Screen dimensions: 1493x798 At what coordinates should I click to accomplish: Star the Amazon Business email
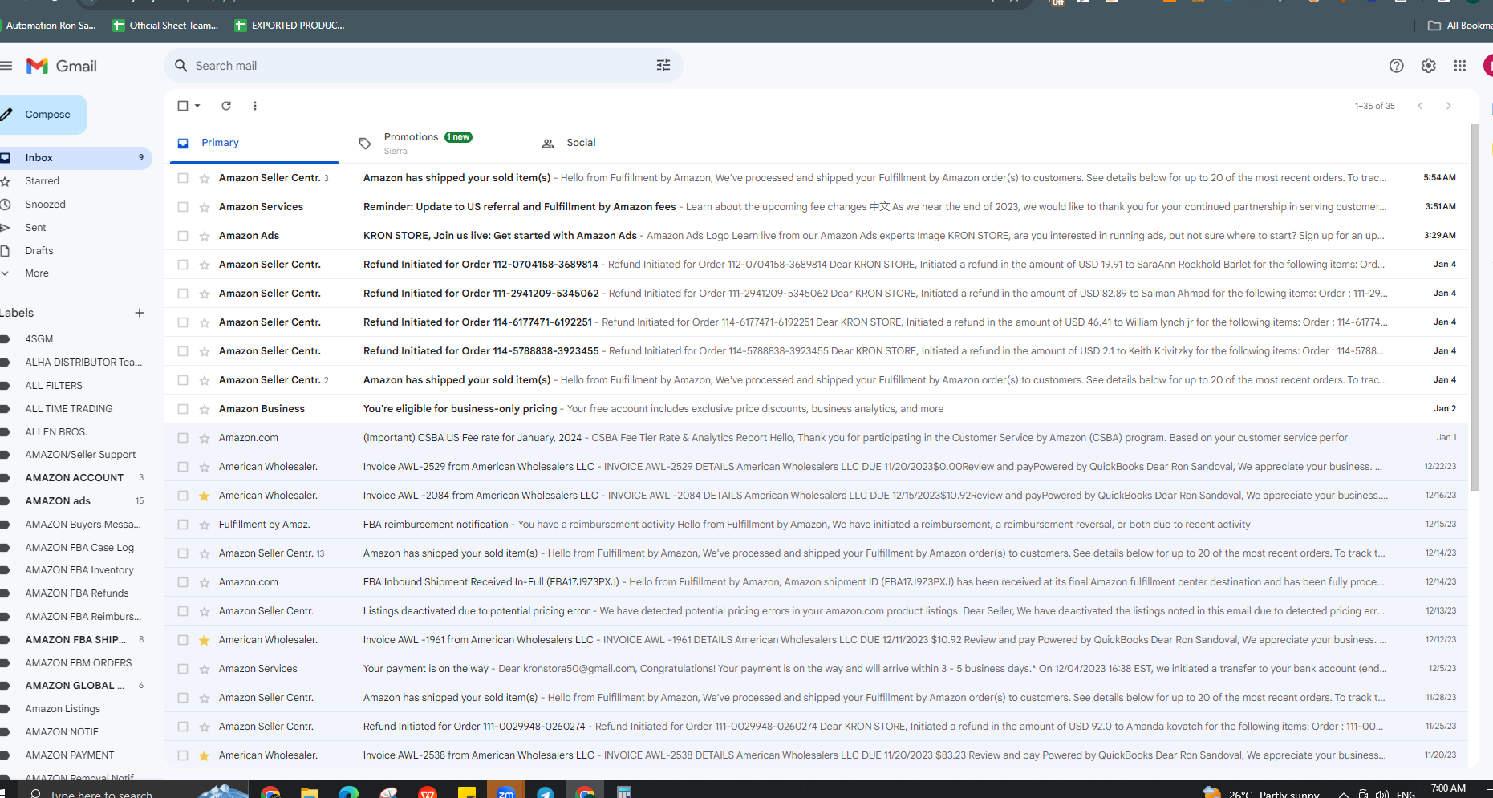click(x=205, y=409)
